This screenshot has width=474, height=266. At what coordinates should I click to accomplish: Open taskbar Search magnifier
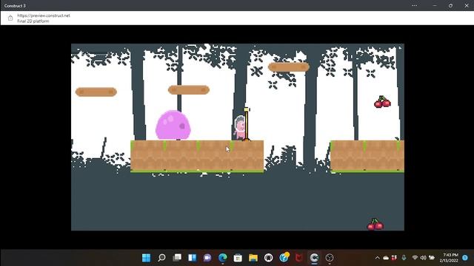[161, 258]
